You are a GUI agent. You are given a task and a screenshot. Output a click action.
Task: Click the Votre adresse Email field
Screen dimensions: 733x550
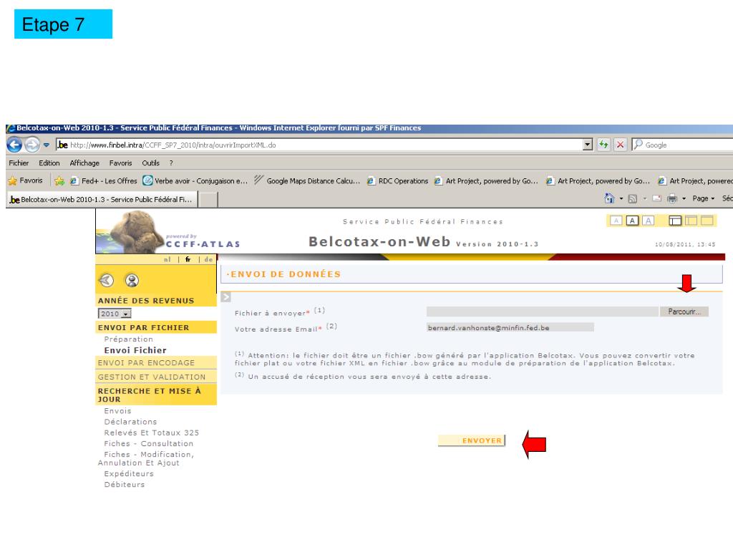tap(510, 327)
